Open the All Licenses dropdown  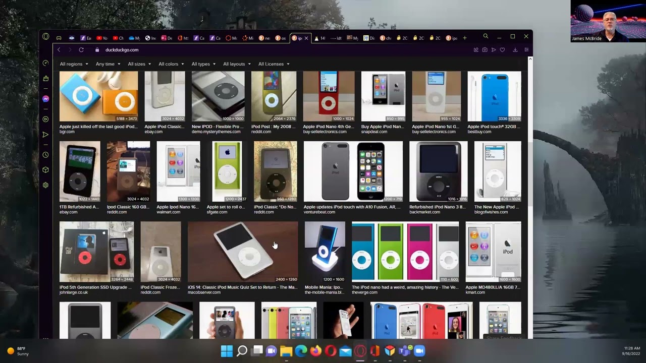point(274,64)
